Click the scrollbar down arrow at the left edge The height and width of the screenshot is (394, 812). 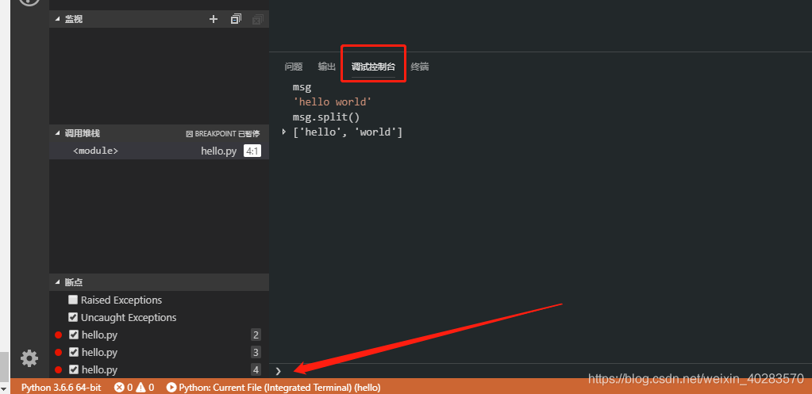coord(5,388)
